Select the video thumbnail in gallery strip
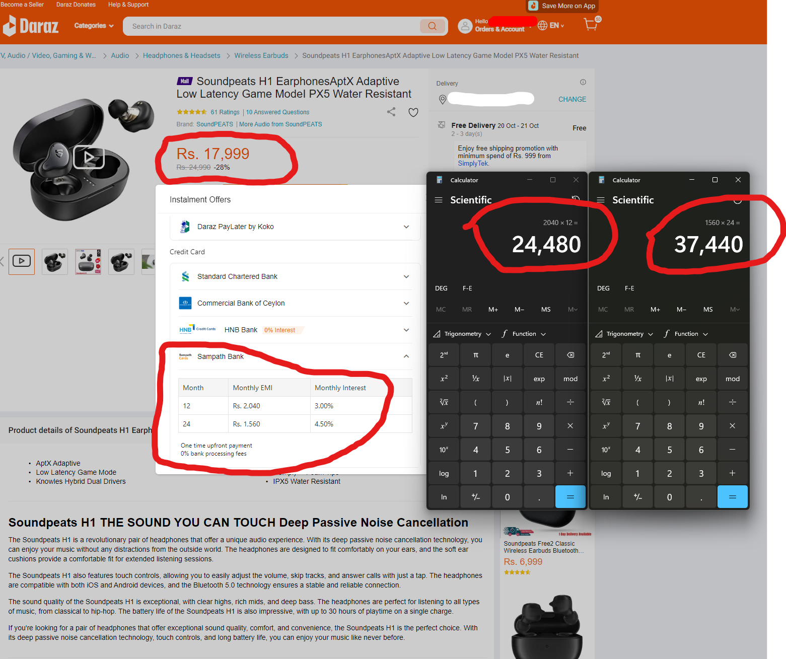Screen dimensions: 786x659 click(22, 261)
